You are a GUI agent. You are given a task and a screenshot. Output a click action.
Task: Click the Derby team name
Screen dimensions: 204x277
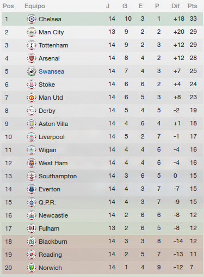point(47,111)
